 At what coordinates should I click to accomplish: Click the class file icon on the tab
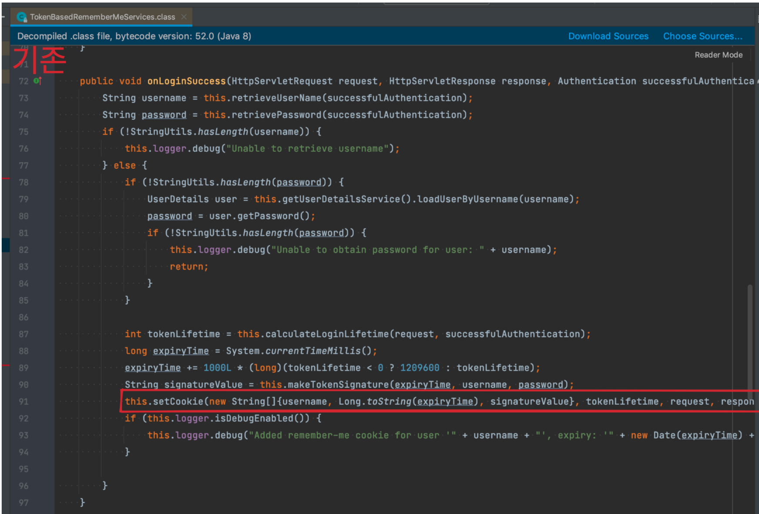point(21,17)
